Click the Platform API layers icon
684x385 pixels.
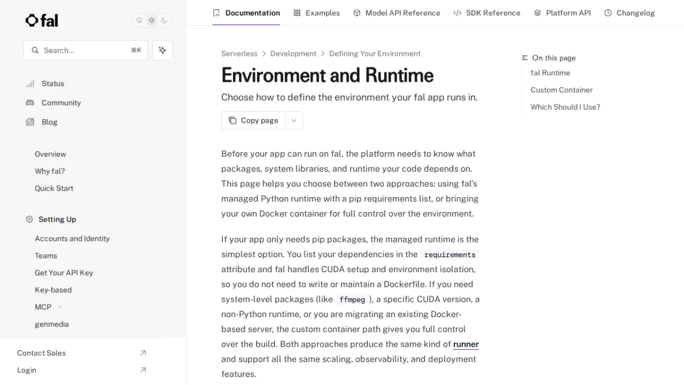(538, 13)
